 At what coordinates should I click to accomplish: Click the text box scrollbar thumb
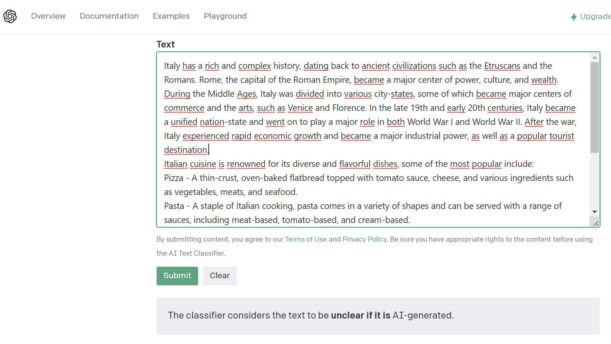click(594, 107)
